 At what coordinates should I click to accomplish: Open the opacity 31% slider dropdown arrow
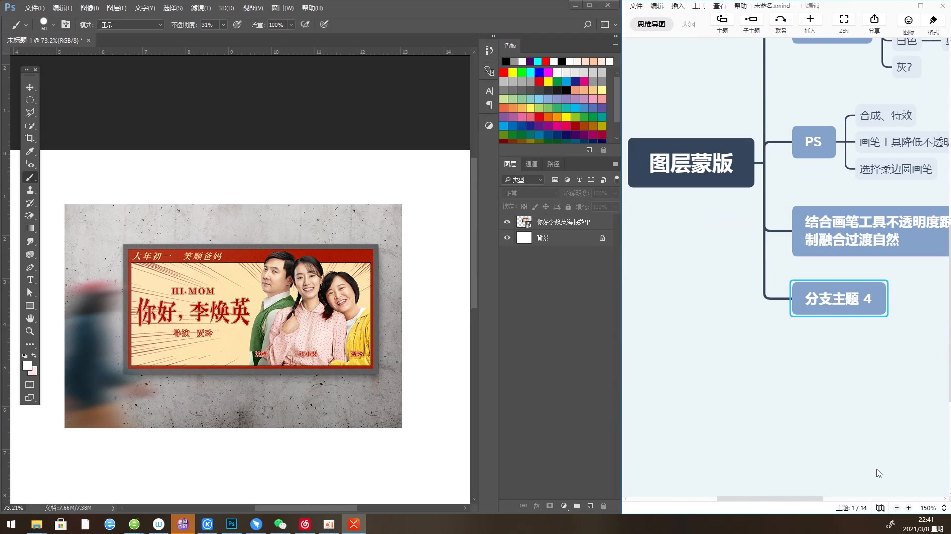pos(223,25)
